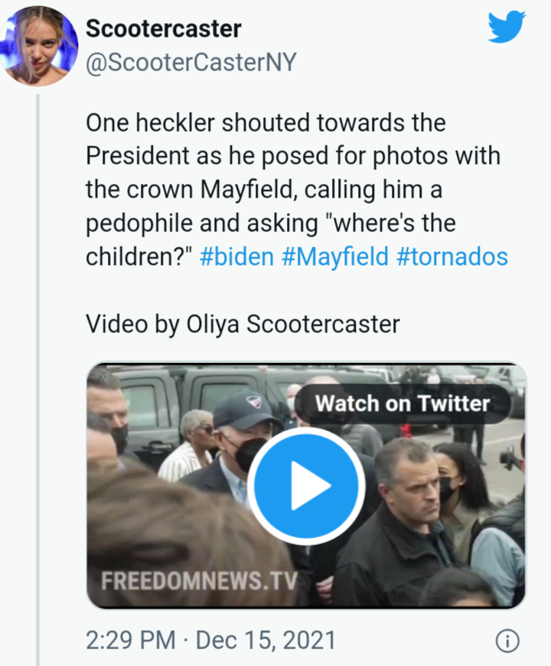551x666 pixels.
Task: Open the @ScooterCasterNY handle
Action: (x=191, y=63)
